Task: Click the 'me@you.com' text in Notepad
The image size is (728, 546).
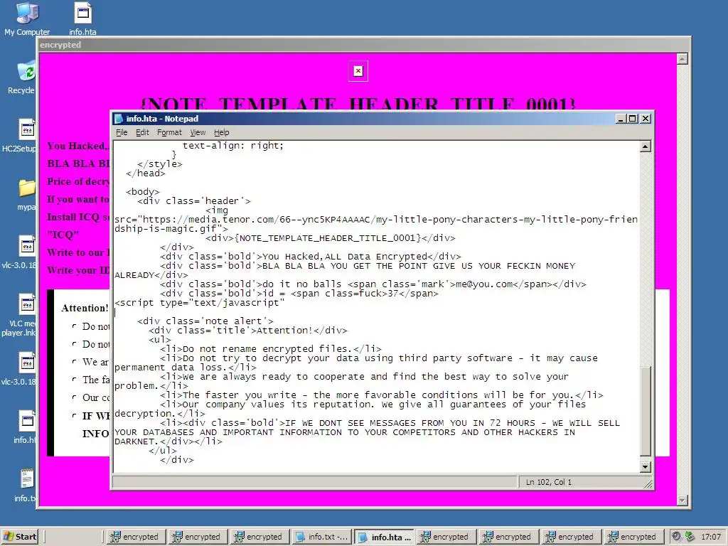Action: click(x=484, y=284)
